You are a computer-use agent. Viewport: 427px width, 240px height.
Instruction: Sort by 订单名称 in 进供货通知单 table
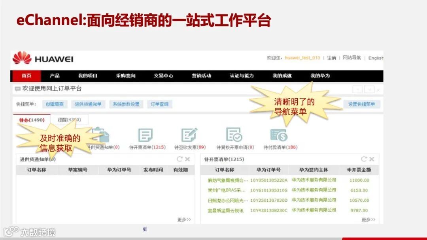pyautogui.click(x=36, y=170)
